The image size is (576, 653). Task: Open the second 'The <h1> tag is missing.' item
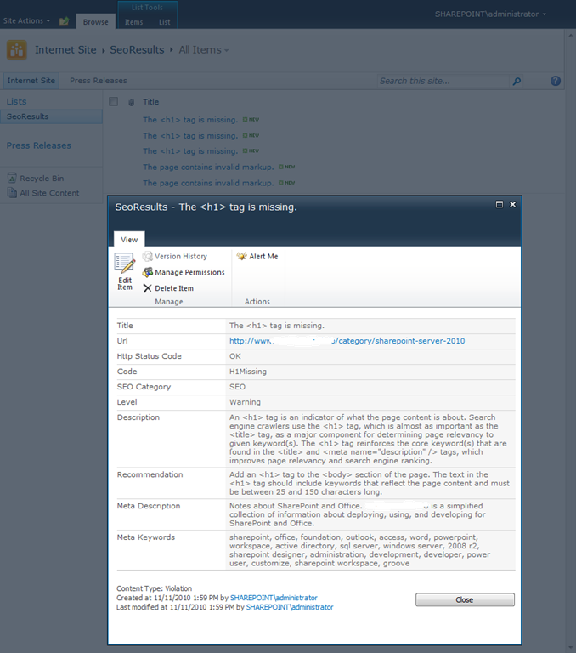(x=190, y=136)
